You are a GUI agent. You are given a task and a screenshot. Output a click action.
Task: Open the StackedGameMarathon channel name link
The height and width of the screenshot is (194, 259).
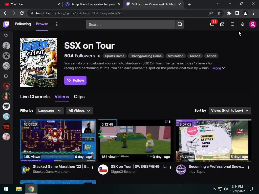pyautogui.click(x=51, y=172)
